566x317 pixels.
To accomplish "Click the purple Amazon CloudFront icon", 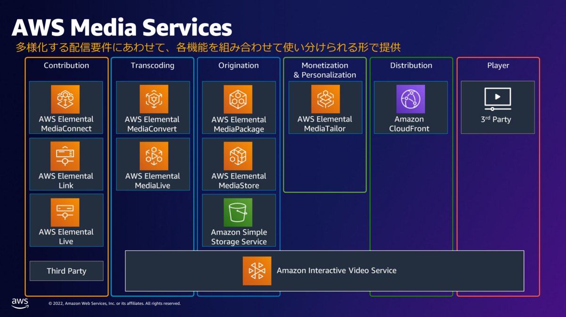I will point(411,99).
